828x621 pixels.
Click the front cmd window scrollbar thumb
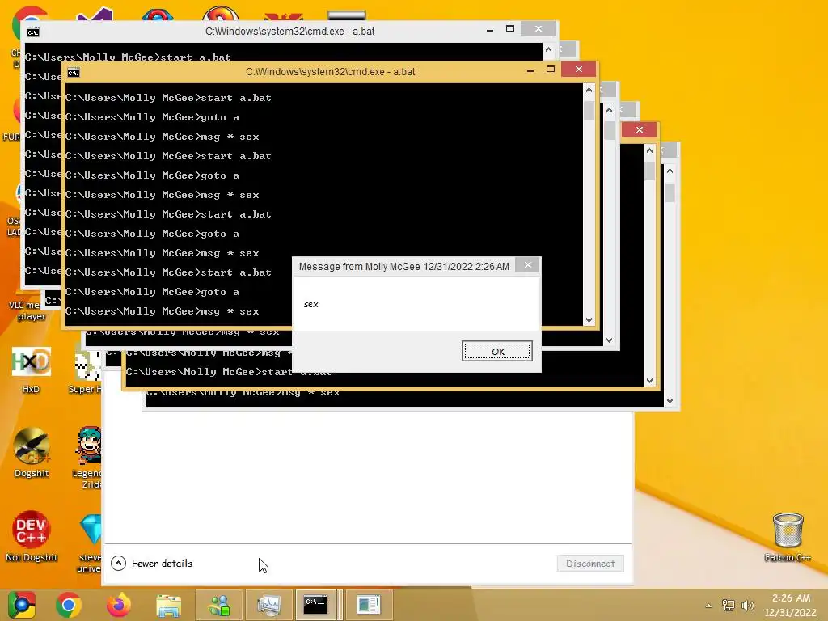tap(589, 109)
